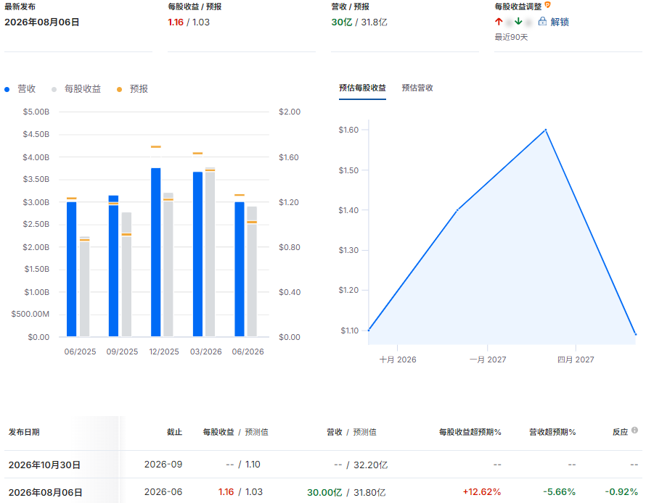This screenshot has width=646, height=503.
Task: Click the gray EPS bar for 09/2025
Action: (127, 274)
